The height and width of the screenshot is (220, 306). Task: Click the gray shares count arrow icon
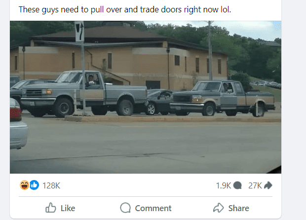(x=268, y=185)
